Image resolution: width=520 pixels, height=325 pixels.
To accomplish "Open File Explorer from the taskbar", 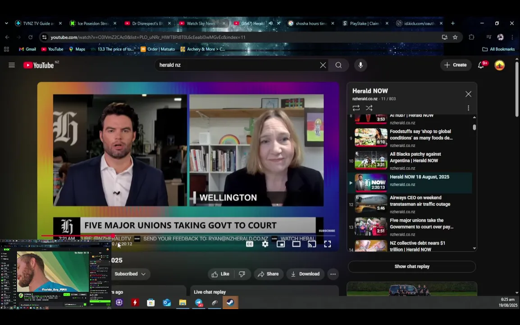I will pyautogui.click(x=183, y=302).
